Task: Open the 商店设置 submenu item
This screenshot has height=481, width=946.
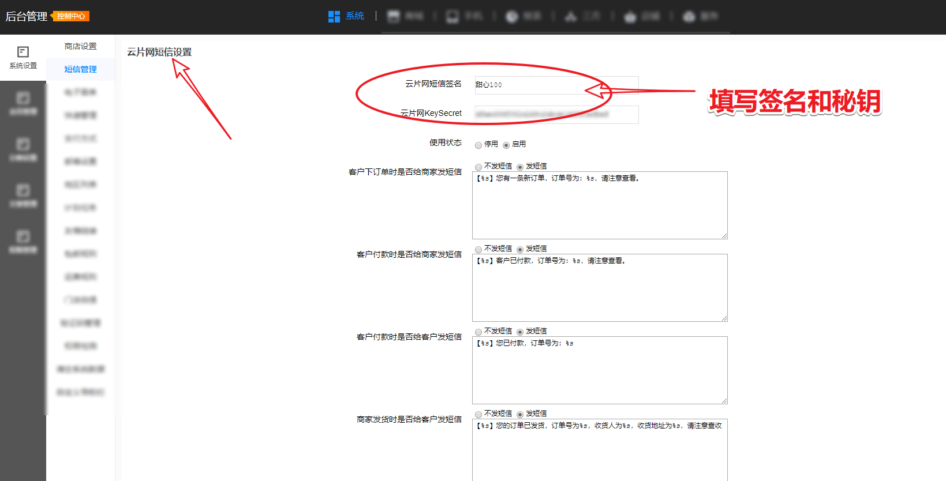Action: (x=81, y=46)
